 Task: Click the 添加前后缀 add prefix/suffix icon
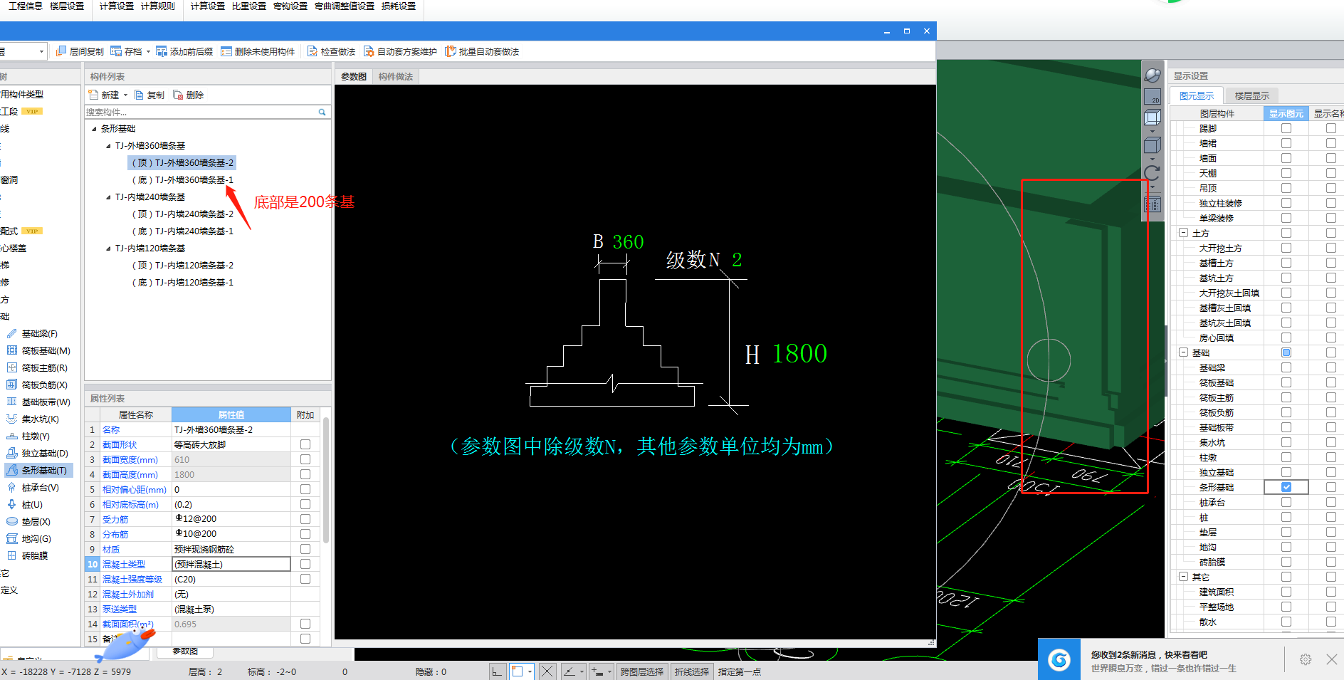click(x=162, y=51)
